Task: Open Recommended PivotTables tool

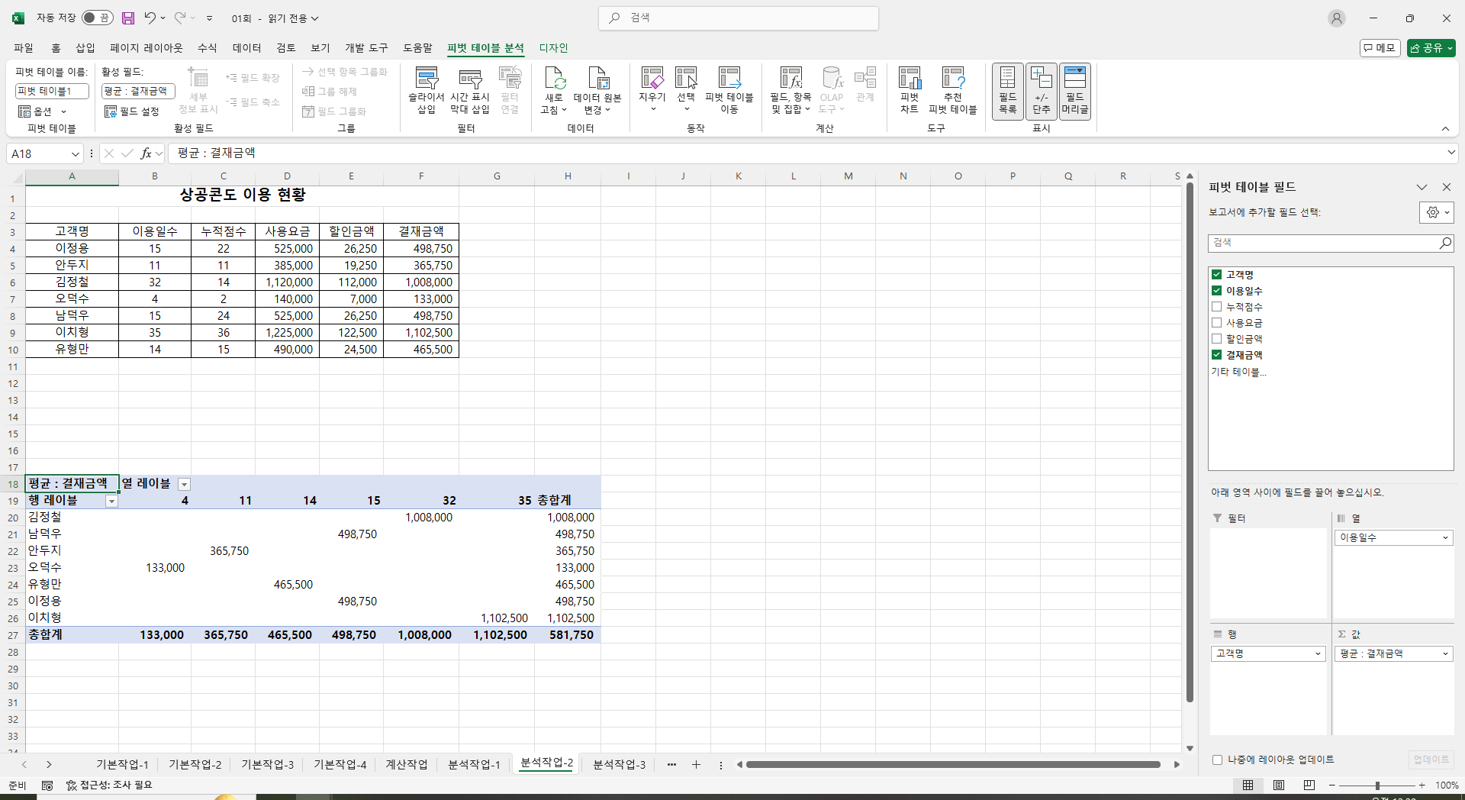Action: click(952, 79)
